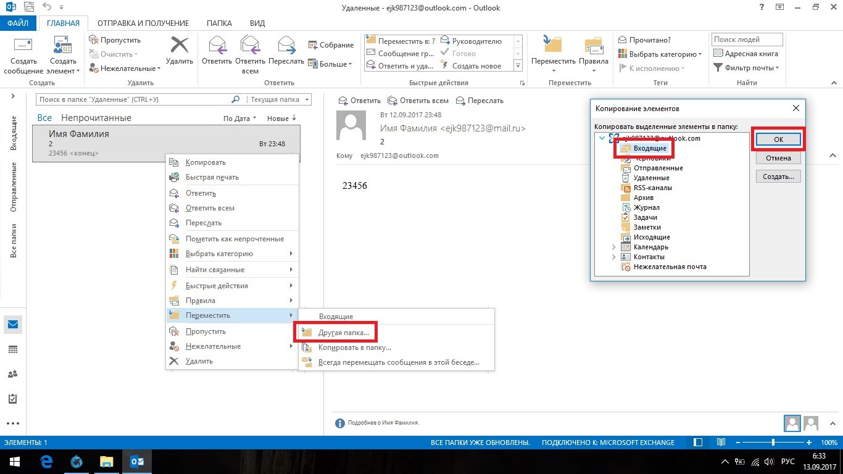Click the Reply icon in the ribbon
The image size is (843, 474).
click(x=217, y=45)
